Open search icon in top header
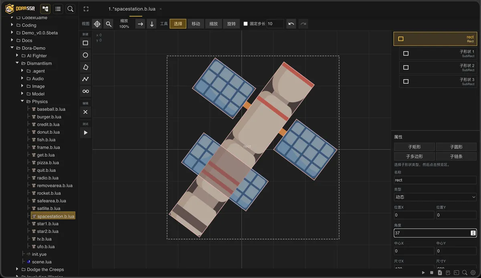481x278 pixels. [x=70, y=9]
